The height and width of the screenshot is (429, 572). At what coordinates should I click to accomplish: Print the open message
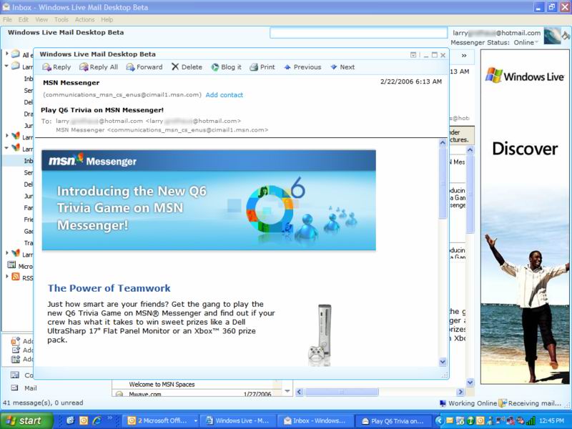click(262, 67)
